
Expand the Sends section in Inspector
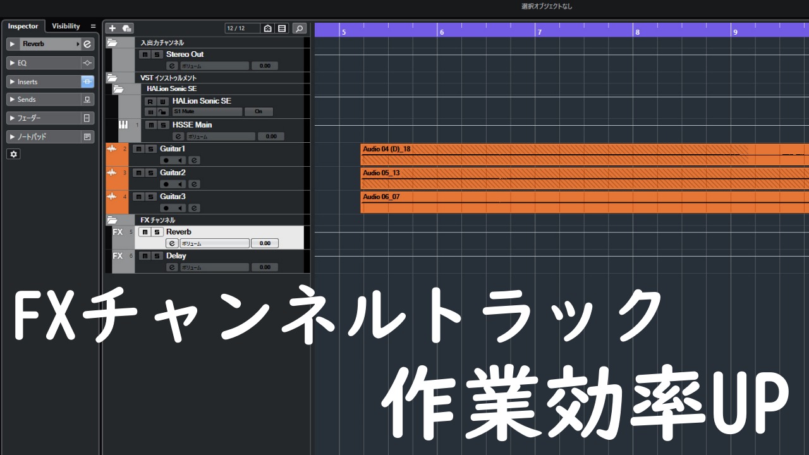click(x=12, y=100)
